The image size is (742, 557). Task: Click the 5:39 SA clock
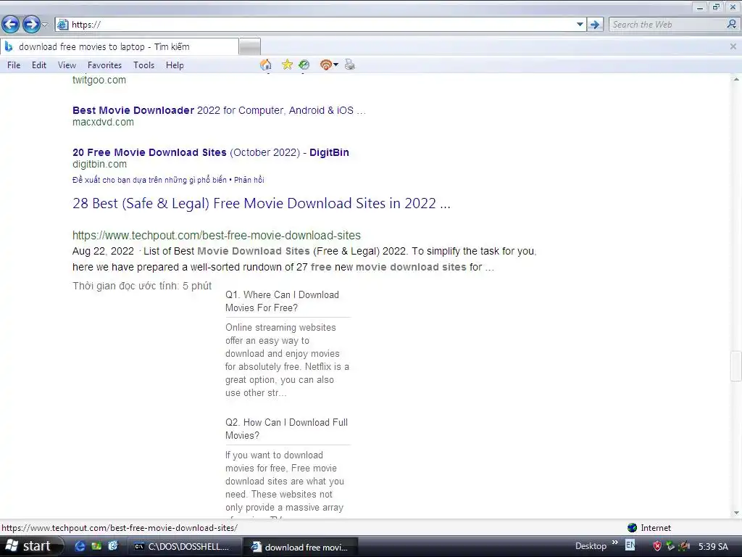coord(713,547)
